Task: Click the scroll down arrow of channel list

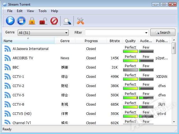Action: pos(174,122)
